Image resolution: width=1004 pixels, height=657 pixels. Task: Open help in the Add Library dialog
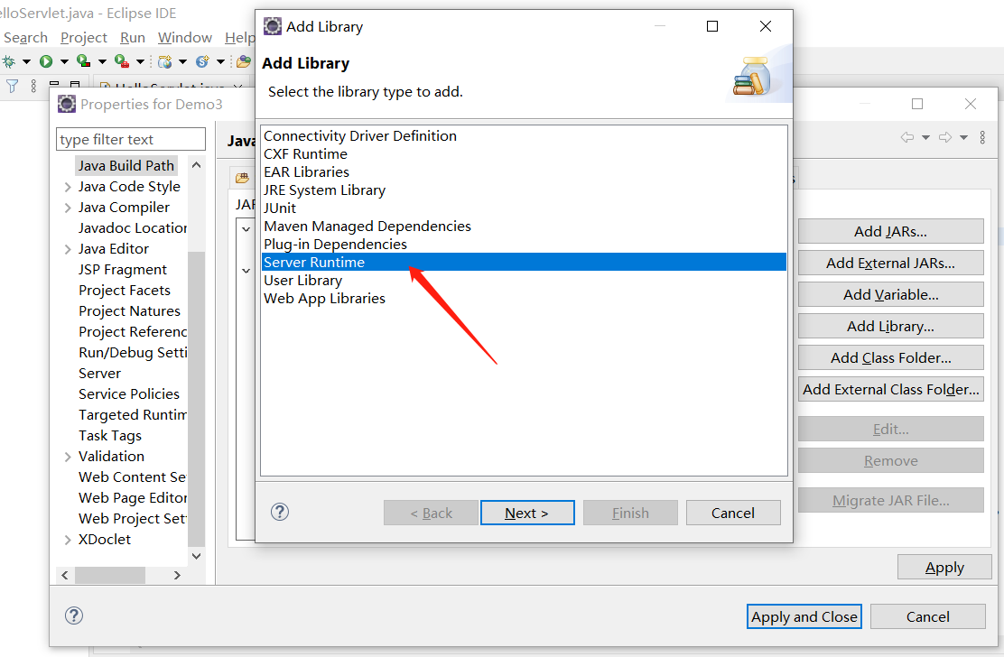(x=280, y=512)
